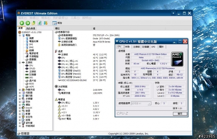Select the 作業系統 Windows flag icon

point(23,90)
